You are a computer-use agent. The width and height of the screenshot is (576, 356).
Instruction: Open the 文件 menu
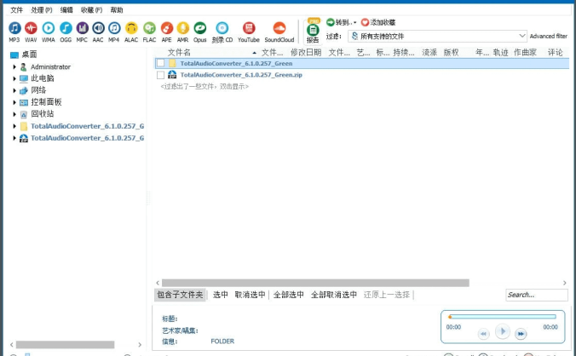[x=16, y=10]
